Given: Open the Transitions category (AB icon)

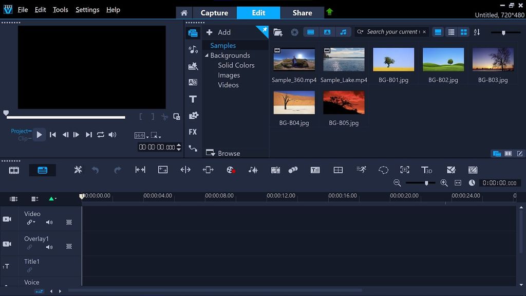Looking at the screenshot, I should pyautogui.click(x=193, y=82).
